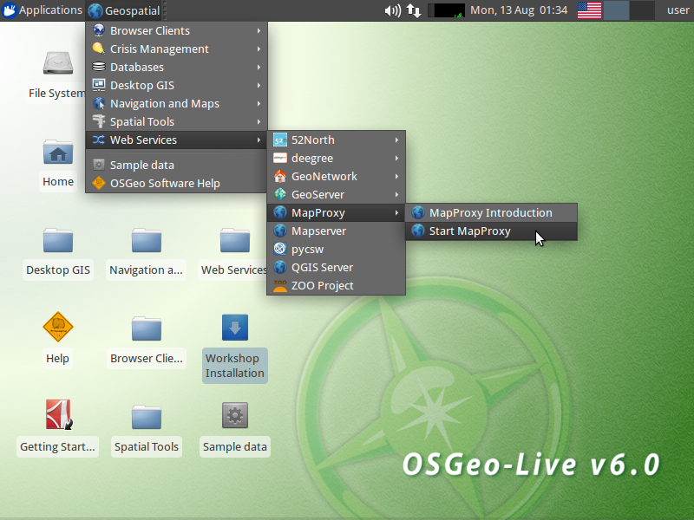The height and width of the screenshot is (520, 694).
Task: Click the clock showing Mon, 13 Aug 01:34
Action: tap(519, 10)
